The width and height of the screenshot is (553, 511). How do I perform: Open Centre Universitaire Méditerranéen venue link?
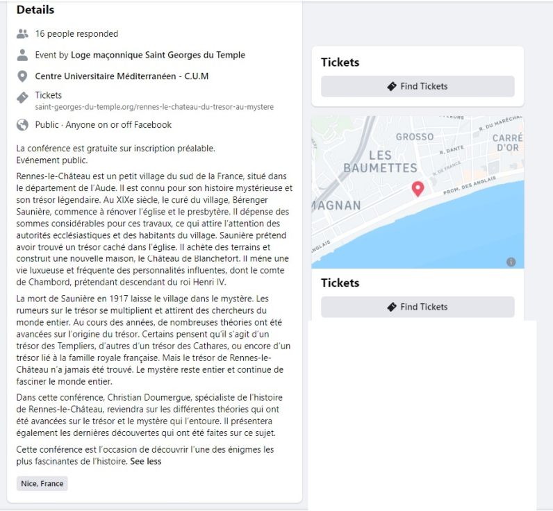(x=122, y=76)
